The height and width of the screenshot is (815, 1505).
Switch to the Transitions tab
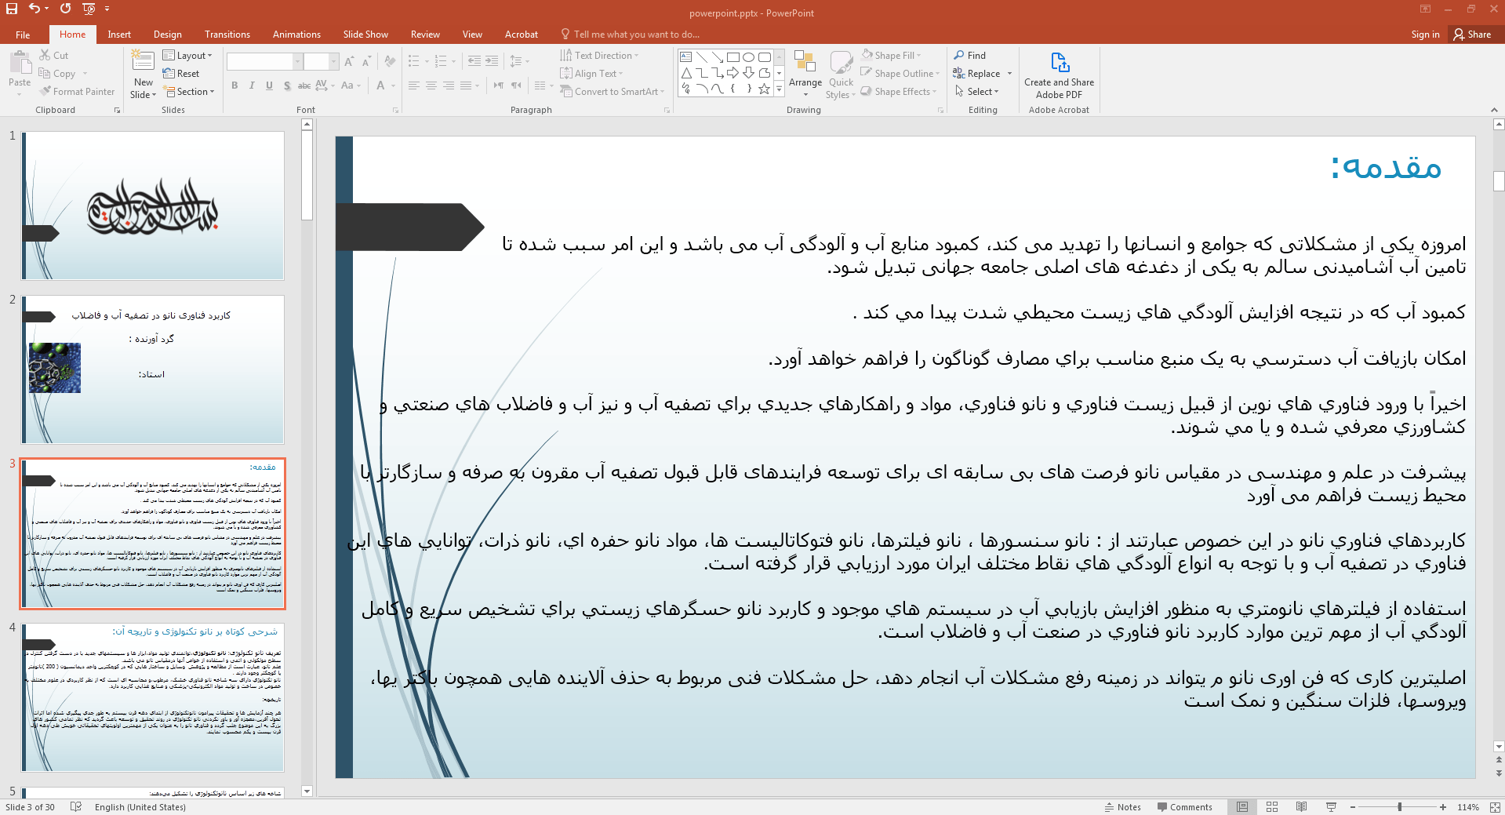click(227, 35)
